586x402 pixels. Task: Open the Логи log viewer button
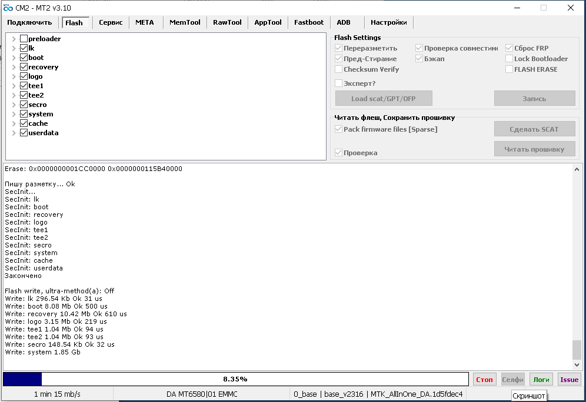pyautogui.click(x=541, y=380)
